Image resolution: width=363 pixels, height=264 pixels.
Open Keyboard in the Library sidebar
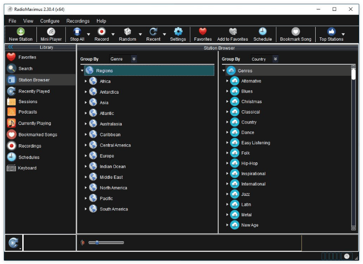(x=41, y=168)
